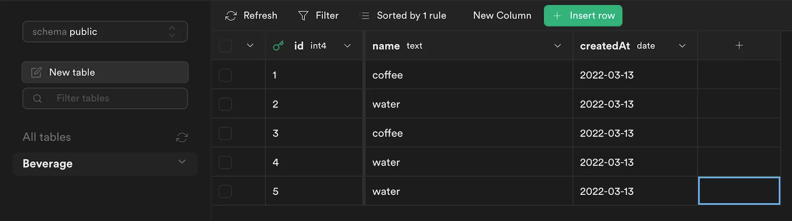Open the name column options menu
Screen dimensions: 792x221
click(557, 46)
